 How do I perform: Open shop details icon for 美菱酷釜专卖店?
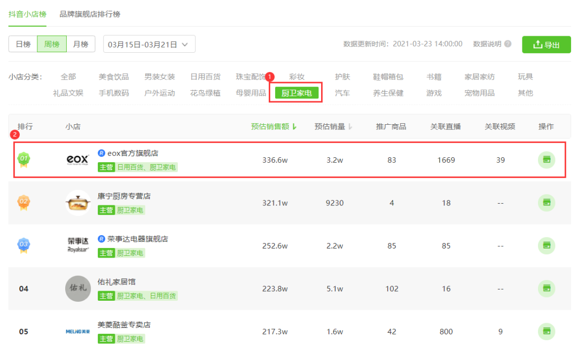coord(547,331)
